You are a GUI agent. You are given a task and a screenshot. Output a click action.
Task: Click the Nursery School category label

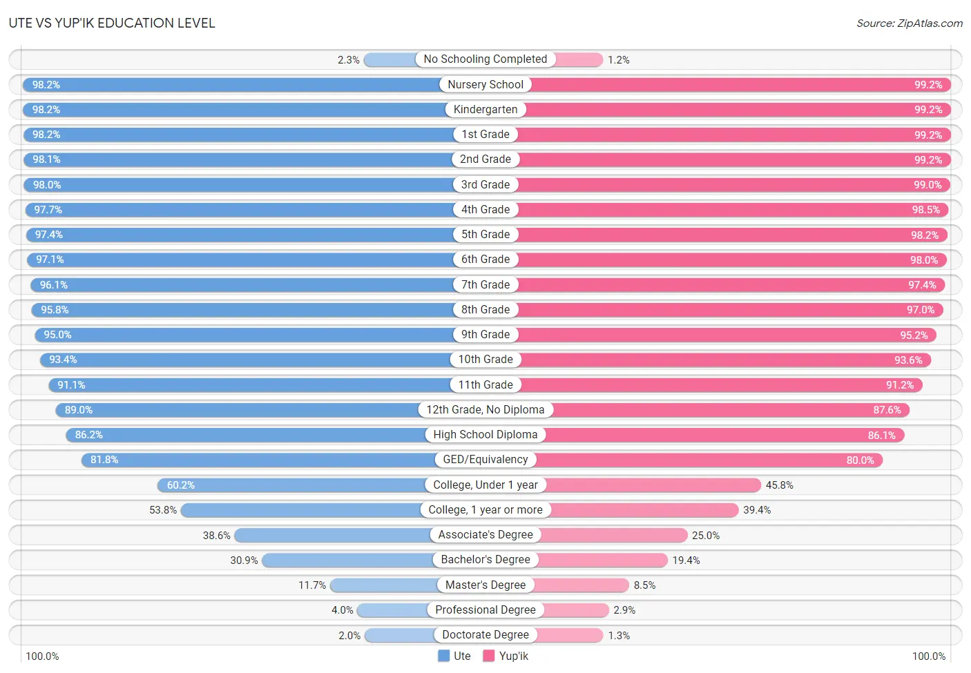485,84
